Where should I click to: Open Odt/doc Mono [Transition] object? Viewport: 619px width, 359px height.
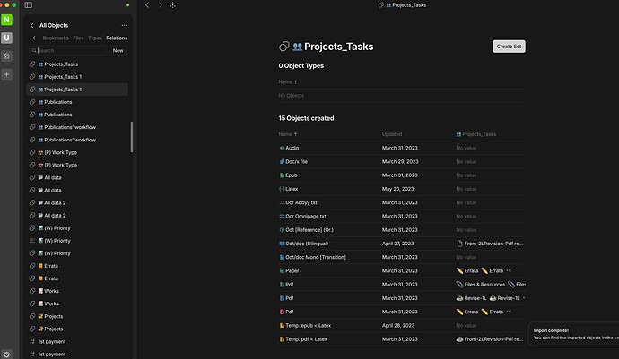tap(316, 257)
